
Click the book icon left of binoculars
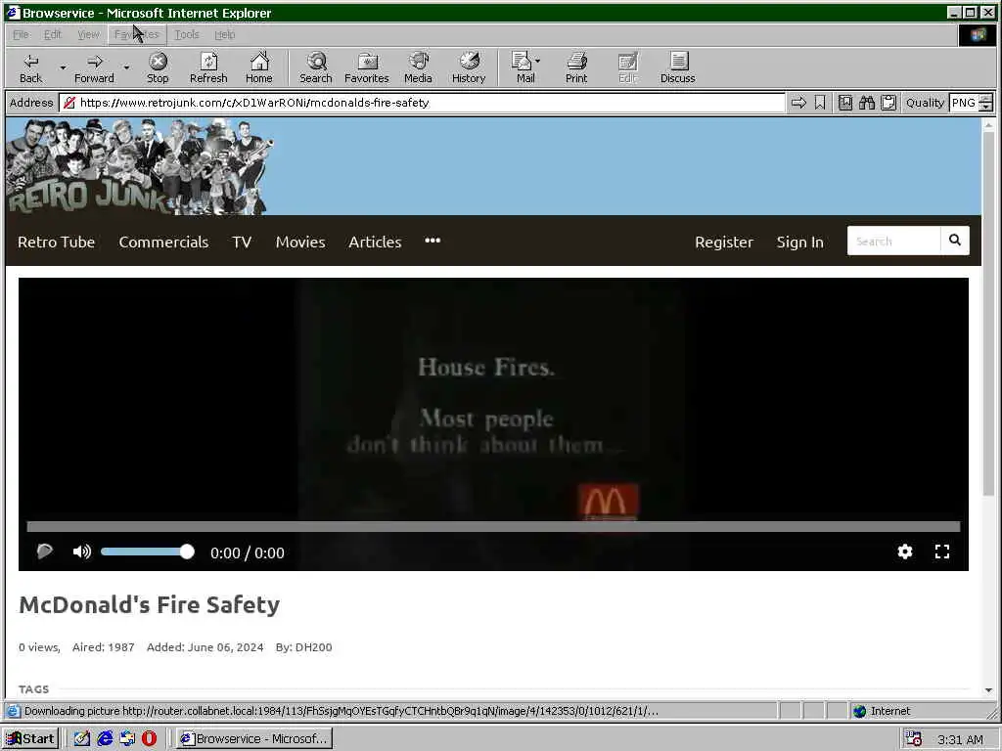(x=844, y=103)
